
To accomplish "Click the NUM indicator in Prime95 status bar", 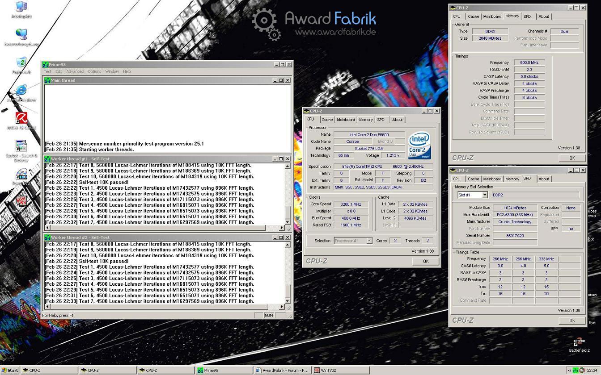I will (269, 315).
